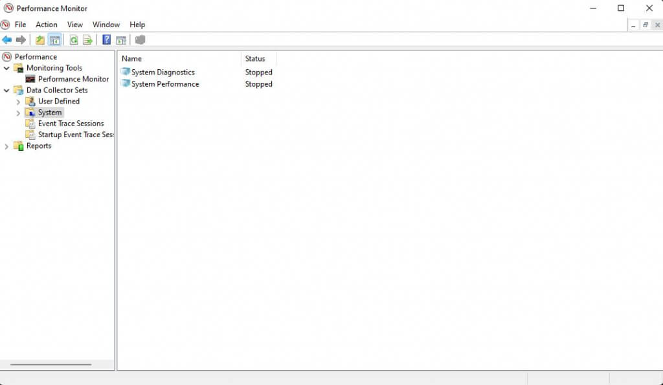The image size is (663, 385).
Task: Collapse the Data Collector Sets node
Action: [x=6, y=91]
